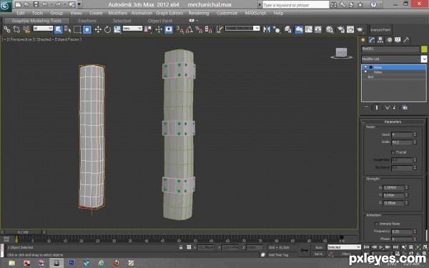
Task: Open the 3ds Max application button menu
Action: click(x=6, y=6)
